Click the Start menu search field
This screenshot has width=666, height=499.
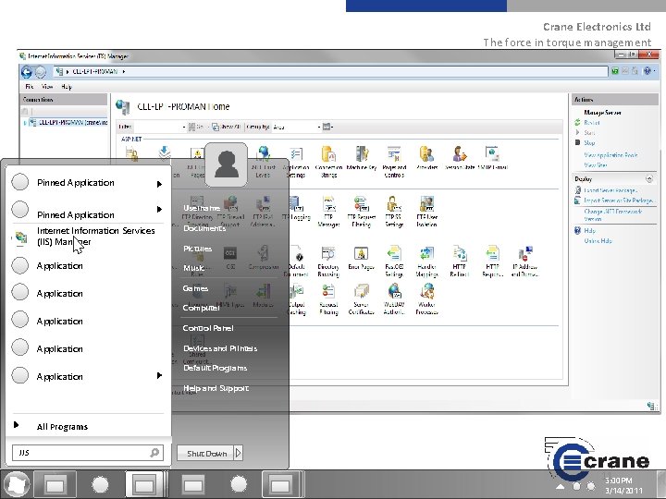[88, 452]
